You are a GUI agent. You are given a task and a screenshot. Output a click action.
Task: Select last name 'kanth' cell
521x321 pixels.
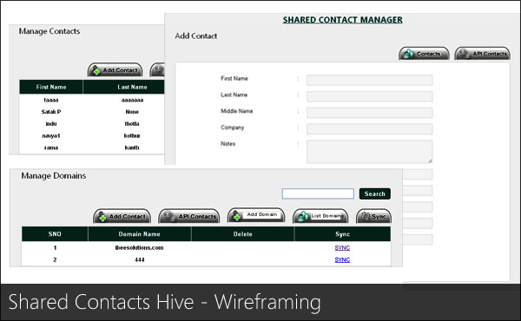pyautogui.click(x=132, y=147)
